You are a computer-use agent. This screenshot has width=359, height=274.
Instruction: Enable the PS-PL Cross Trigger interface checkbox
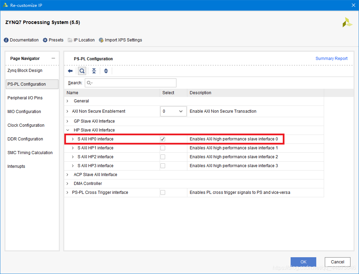click(163, 192)
